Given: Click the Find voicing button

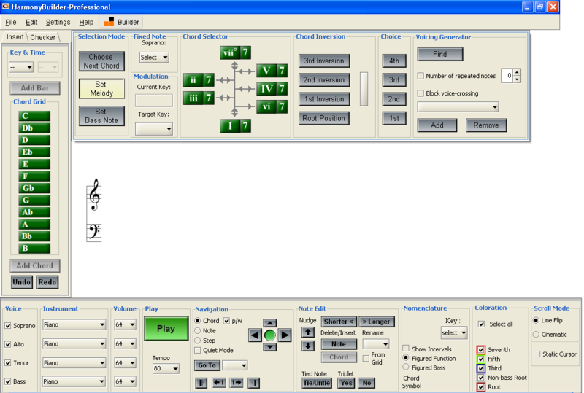Looking at the screenshot, I should coord(440,55).
